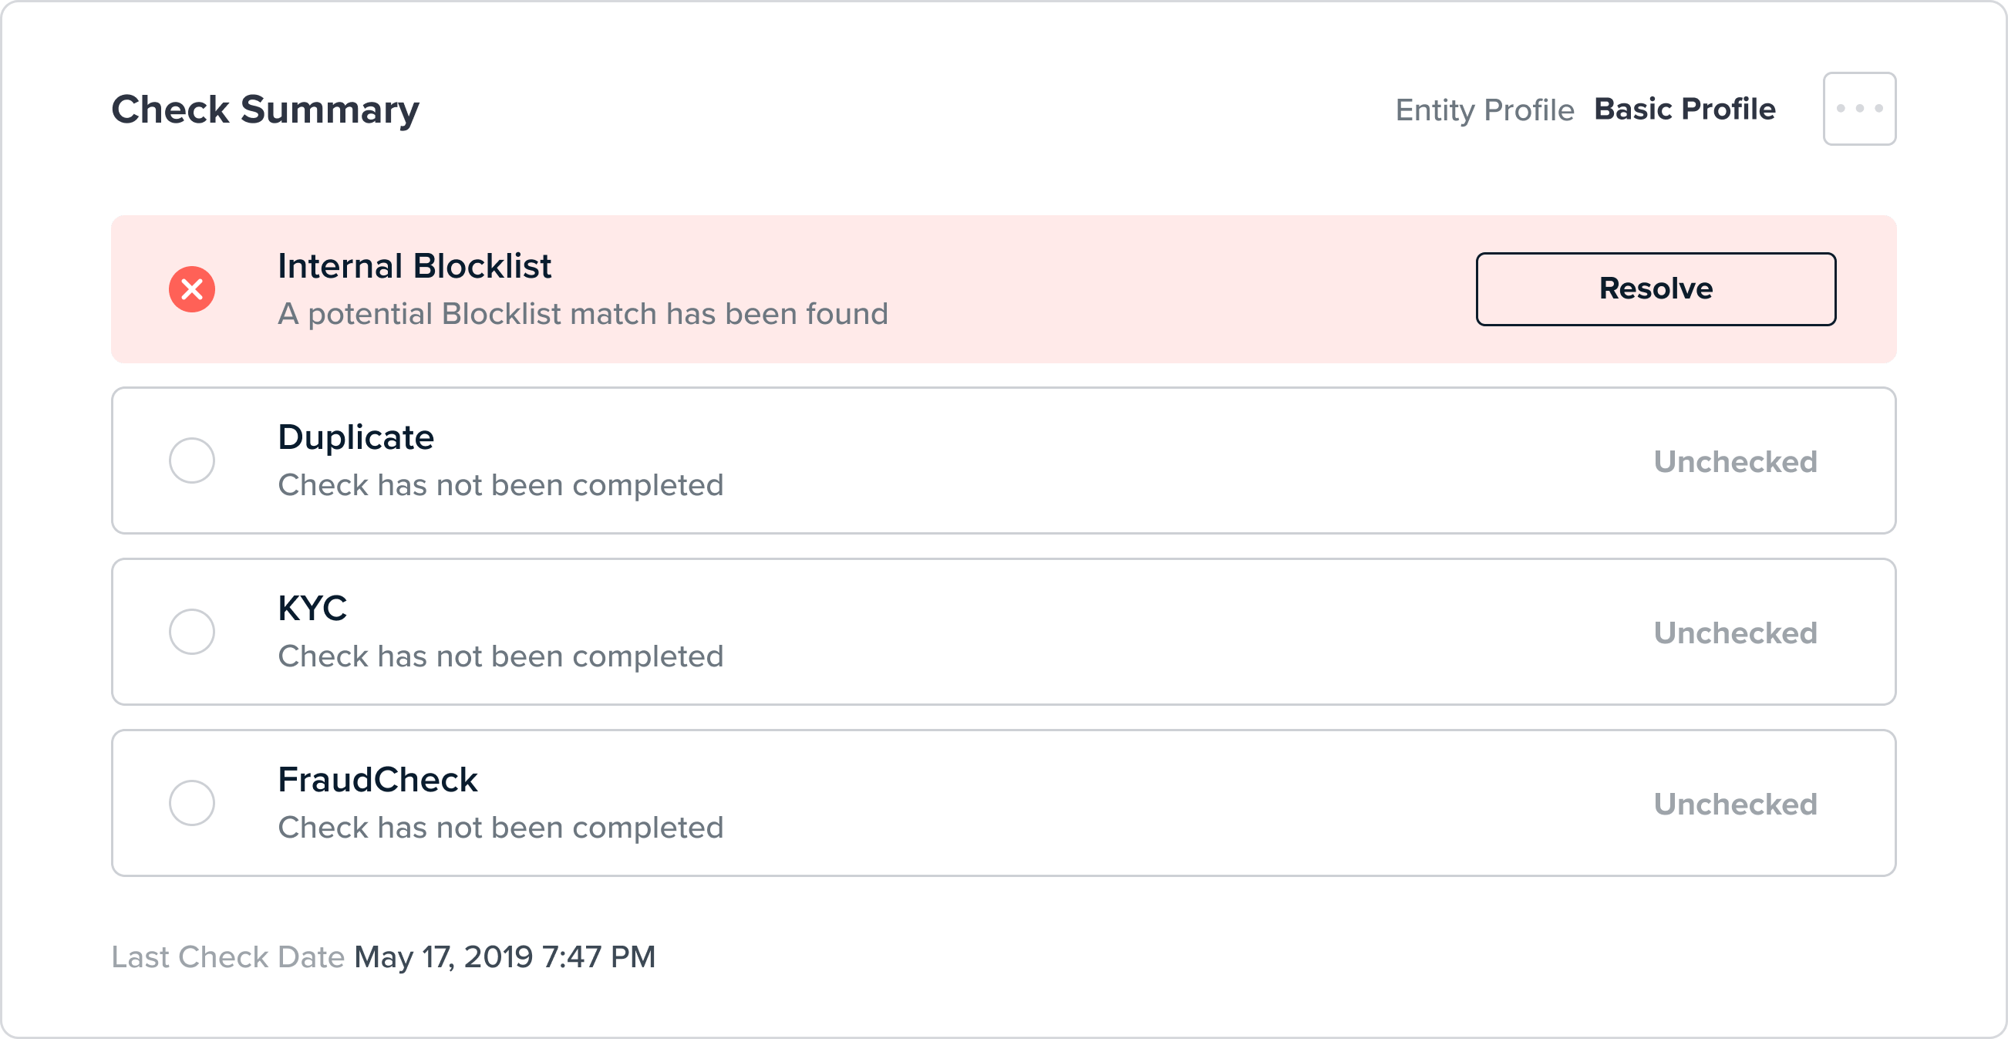Screen dimensions: 2008x1039
Task: Click the red error icon beside Internal Blocklist
Action: click(x=192, y=288)
